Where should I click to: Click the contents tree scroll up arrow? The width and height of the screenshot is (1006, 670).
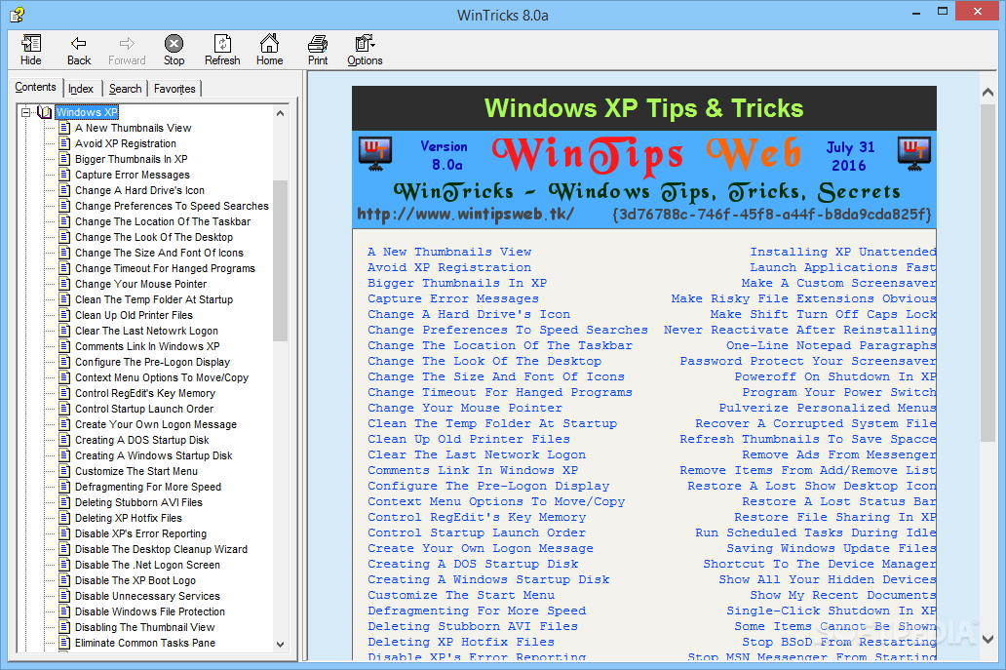click(x=280, y=113)
